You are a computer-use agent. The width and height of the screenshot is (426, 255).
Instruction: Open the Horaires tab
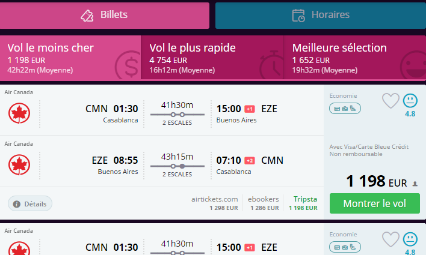(x=321, y=16)
